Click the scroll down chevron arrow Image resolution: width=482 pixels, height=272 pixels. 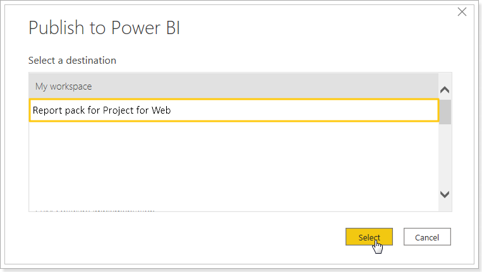point(445,194)
